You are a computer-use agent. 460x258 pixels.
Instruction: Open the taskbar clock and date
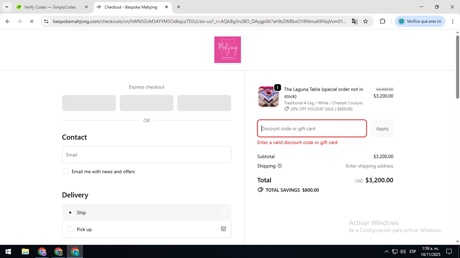pyautogui.click(x=431, y=252)
